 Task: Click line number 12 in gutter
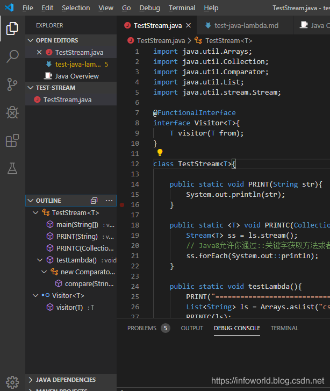point(135,164)
